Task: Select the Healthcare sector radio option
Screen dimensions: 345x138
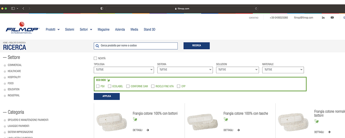Action: click(x=5, y=71)
